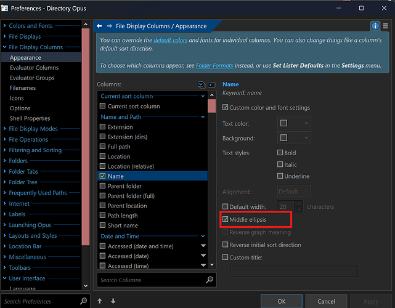Click the Cancel button

(326, 301)
